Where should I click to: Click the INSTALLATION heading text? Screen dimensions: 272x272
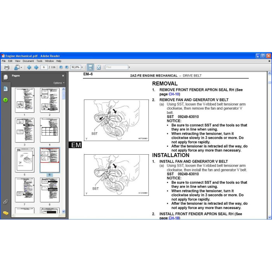pyautogui.click(x=171, y=155)
